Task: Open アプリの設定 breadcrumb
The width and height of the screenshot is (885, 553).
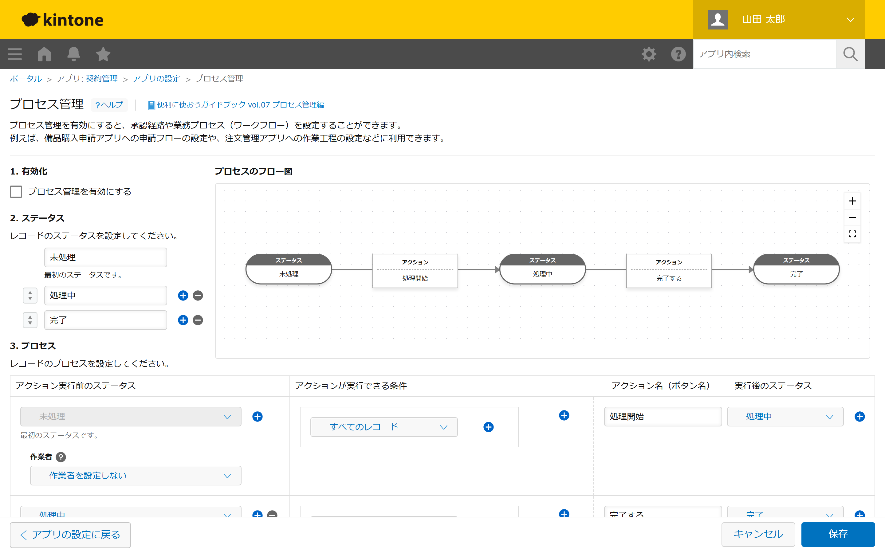Action: [156, 79]
